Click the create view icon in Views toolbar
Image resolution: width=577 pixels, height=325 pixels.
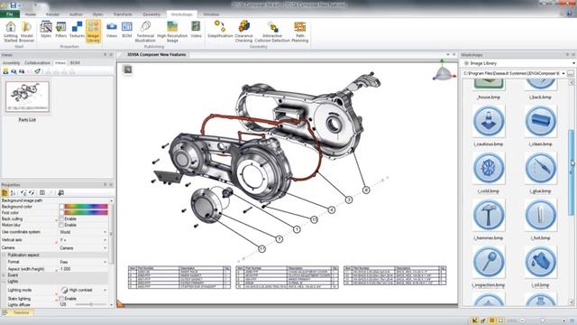point(5,71)
